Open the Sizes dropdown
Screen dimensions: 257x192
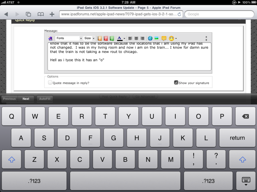pyautogui.click(x=89, y=38)
